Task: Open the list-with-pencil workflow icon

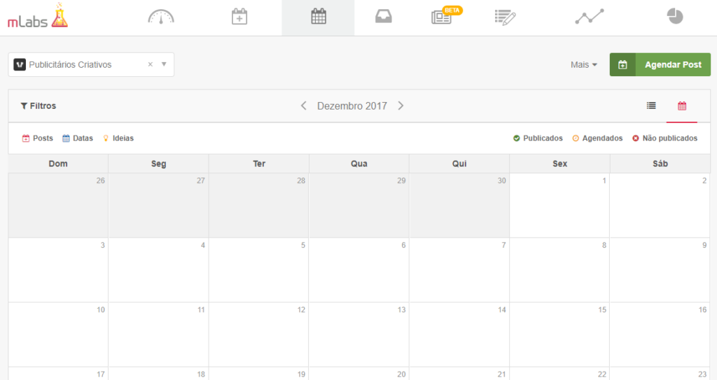Action: pyautogui.click(x=506, y=17)
